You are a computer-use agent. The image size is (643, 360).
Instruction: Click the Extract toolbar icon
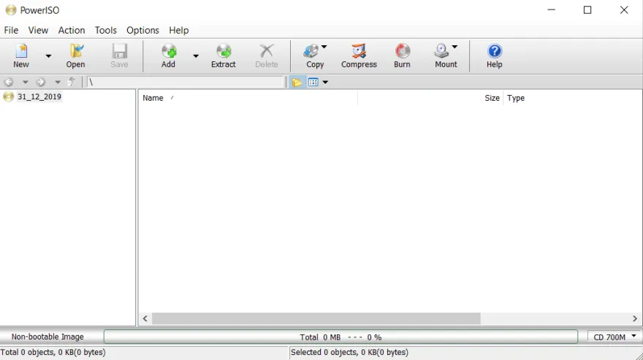[224, 51]
